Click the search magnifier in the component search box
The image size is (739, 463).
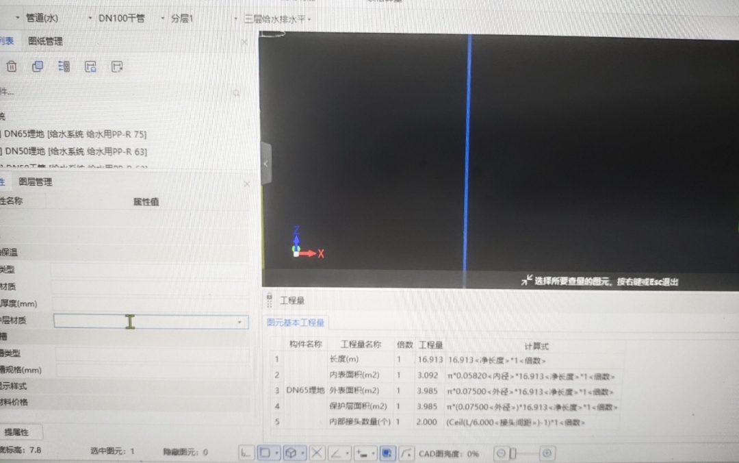tap(236, 93)
